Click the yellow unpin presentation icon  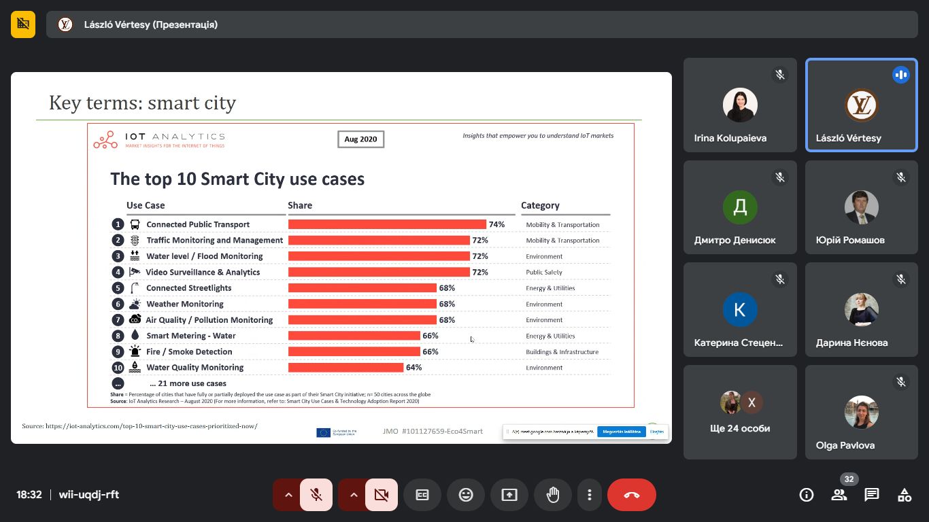[x=23, y=24]
